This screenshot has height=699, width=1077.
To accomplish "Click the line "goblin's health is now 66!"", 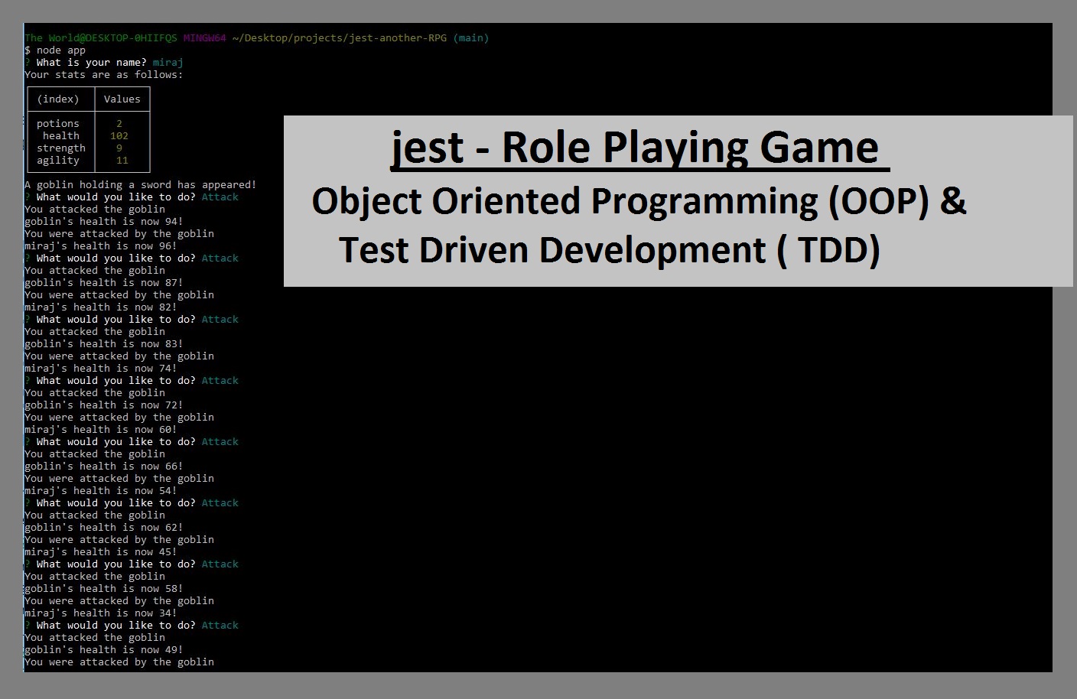I will 104,466.
